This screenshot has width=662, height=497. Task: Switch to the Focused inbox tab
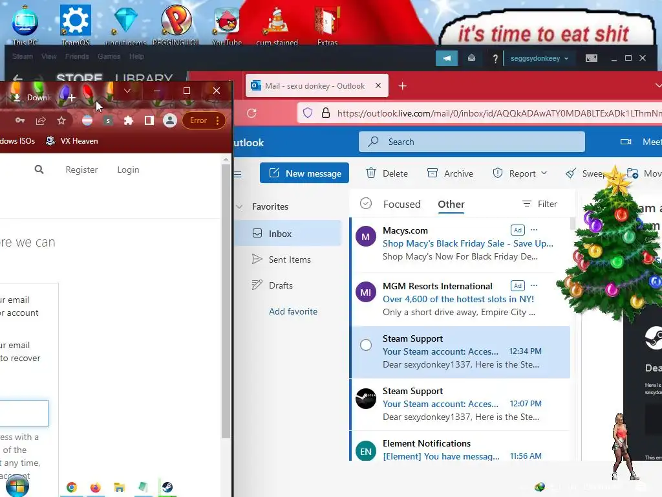(402, 204)
